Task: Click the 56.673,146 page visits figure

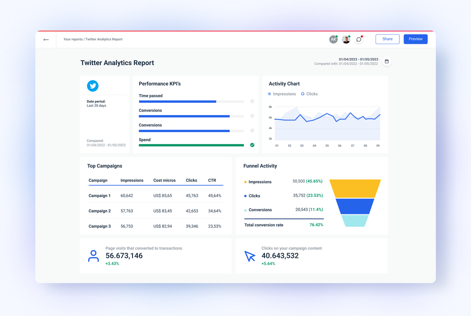Action: click(x=124, y=256)
